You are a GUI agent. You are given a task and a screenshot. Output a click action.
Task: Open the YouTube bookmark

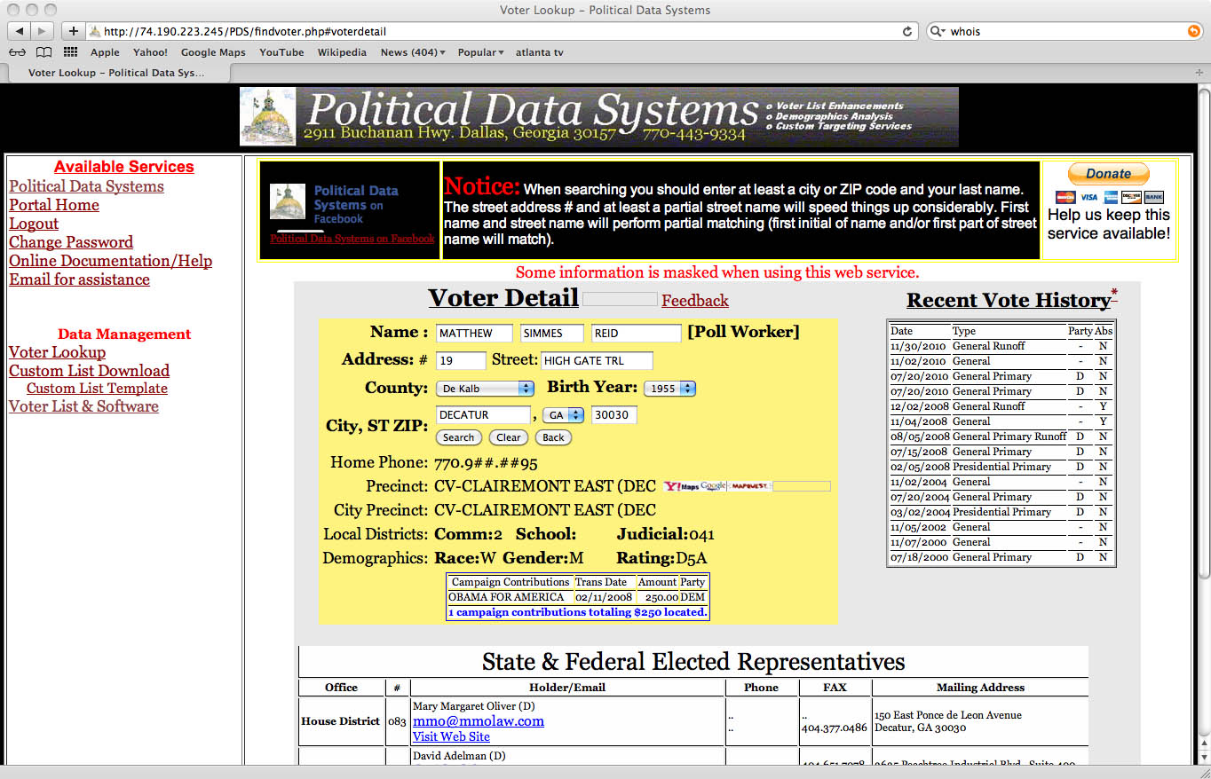click(x=281, y=52)
